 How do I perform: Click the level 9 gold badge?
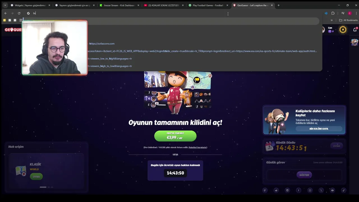coord(343,29)
